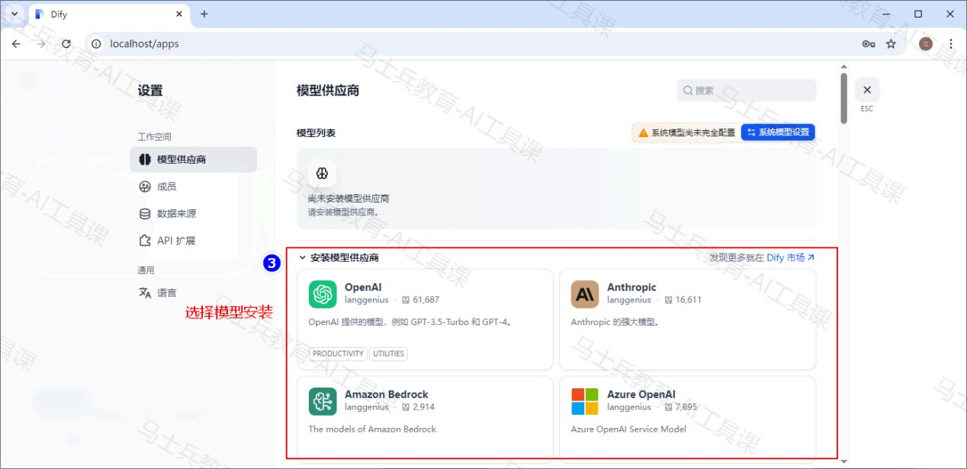Click the Amazon Bedrock card title

387,395
